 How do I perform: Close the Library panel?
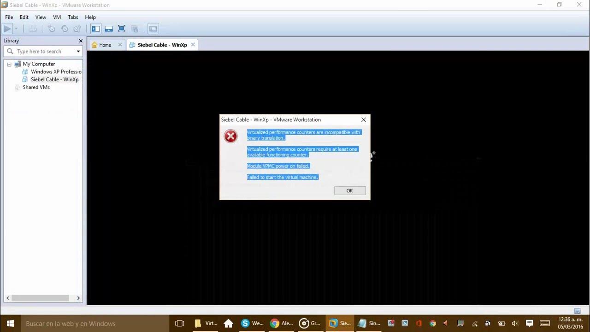click(x=80, y=41)
